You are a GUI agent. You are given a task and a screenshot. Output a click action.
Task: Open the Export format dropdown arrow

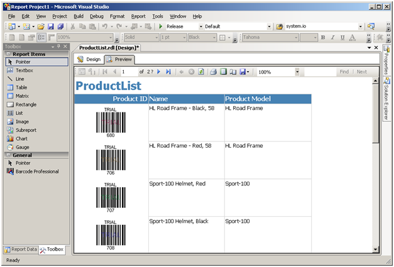coord(248,72)
